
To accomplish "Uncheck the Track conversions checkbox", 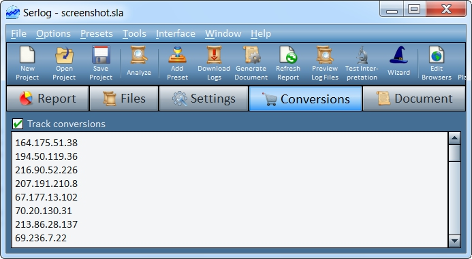I will tap(18, 124).
